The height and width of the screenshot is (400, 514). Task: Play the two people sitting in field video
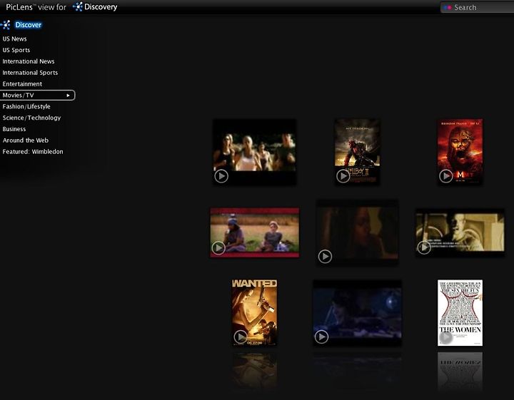218,248
